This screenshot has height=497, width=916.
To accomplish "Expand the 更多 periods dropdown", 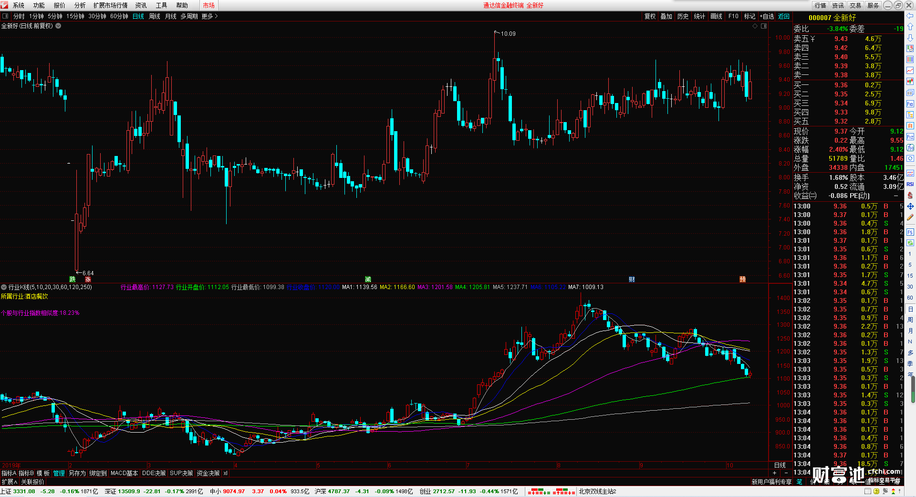I will click(209, 16).
